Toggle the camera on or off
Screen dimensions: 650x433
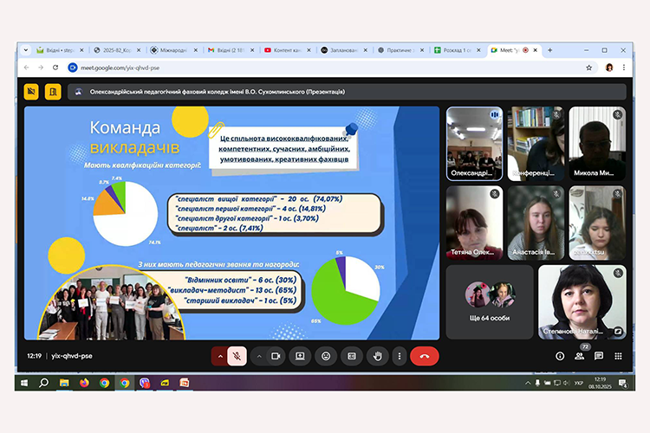276,356
